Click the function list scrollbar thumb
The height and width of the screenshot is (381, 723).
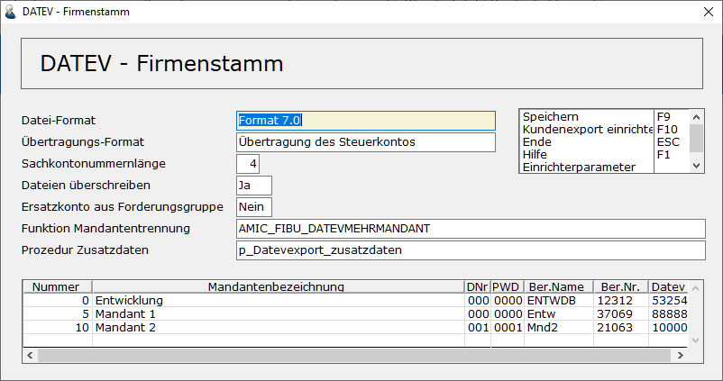696,138
